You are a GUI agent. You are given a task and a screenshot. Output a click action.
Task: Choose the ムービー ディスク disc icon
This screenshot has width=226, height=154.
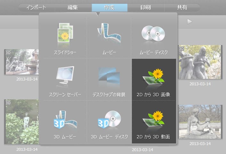[153, 34]
